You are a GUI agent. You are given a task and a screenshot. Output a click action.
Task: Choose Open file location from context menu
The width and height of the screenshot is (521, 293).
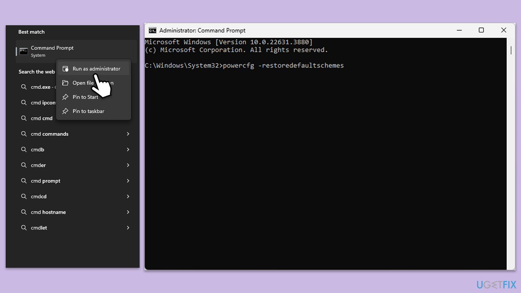(x=94, y=83)
